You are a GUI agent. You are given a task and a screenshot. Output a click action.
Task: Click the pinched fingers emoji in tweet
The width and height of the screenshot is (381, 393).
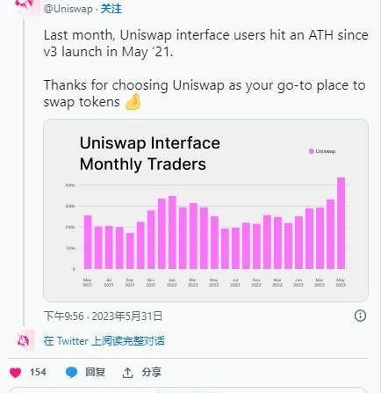click(x=133, y=102)
